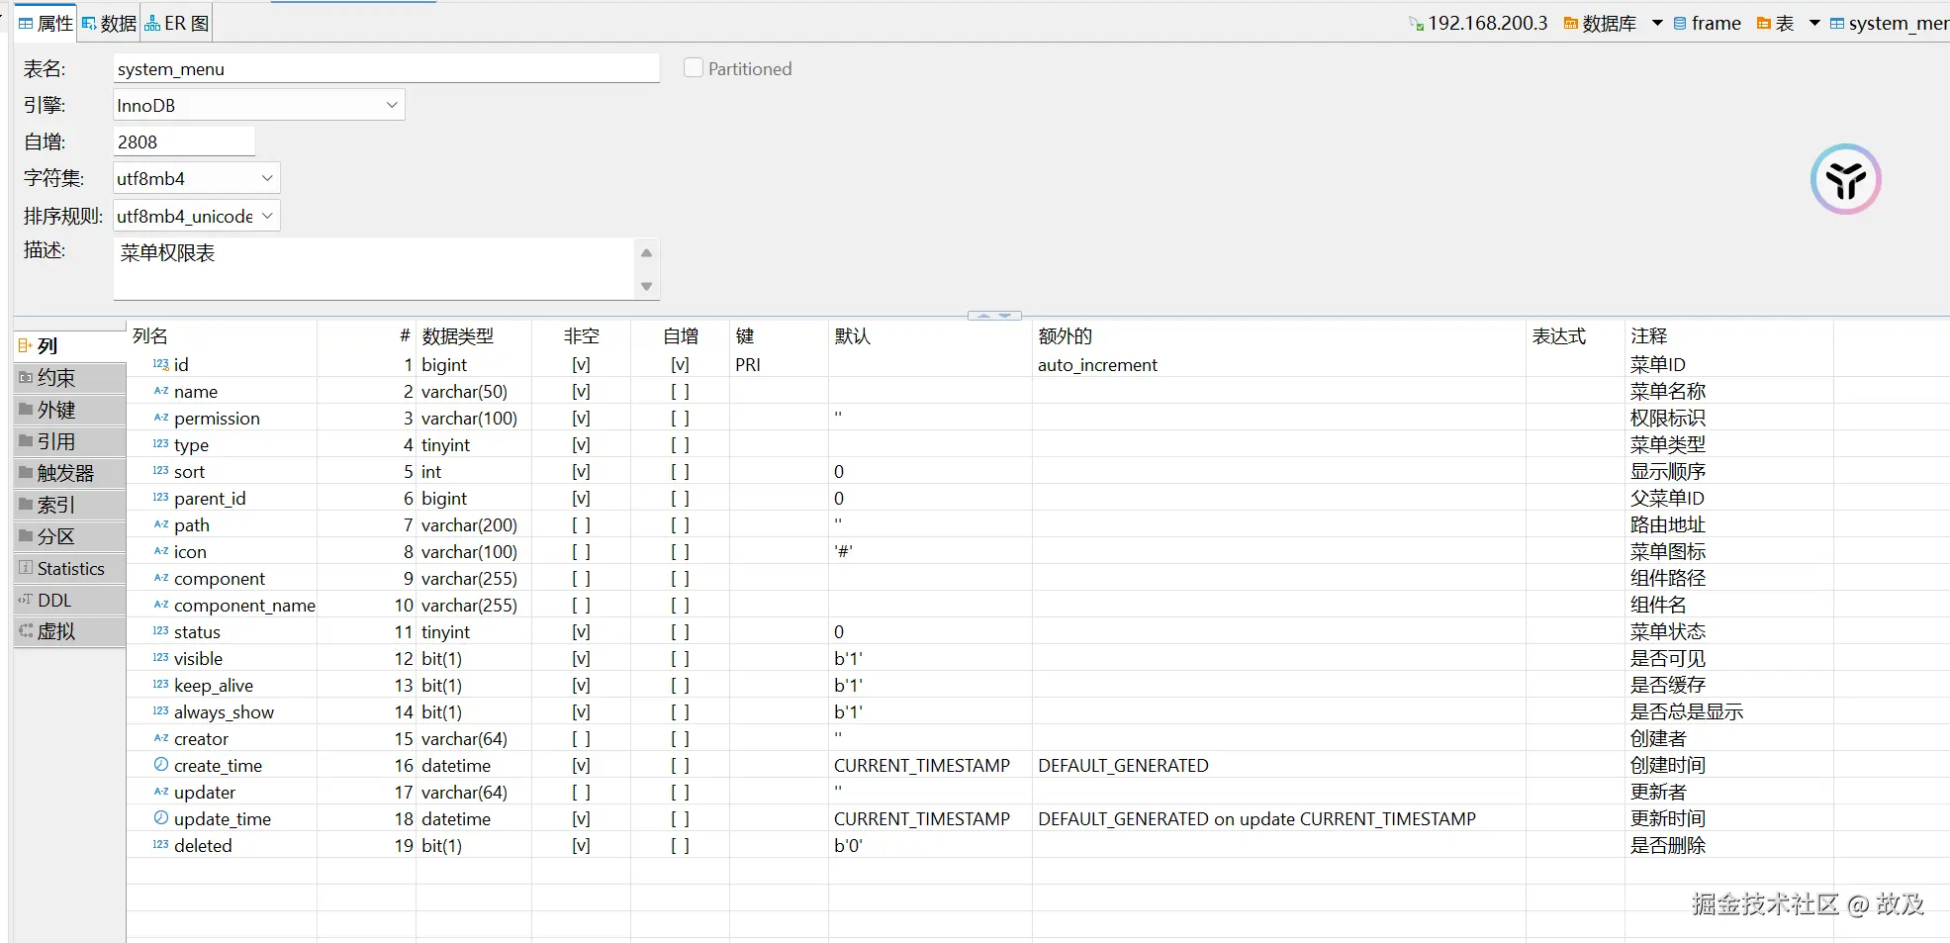Click the numeric icon of keep_alive column

click(x=160, y=685)
